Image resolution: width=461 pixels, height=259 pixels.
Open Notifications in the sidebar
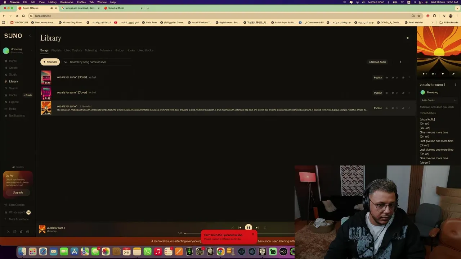[x=15, y=115]
